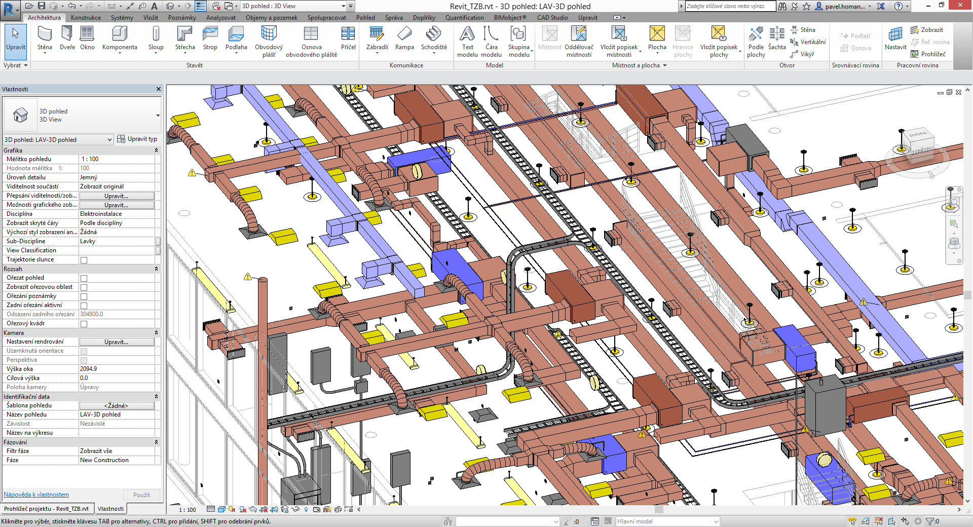Check the Ořezový kvádr option
973x527 pixels.
[84, 324]
